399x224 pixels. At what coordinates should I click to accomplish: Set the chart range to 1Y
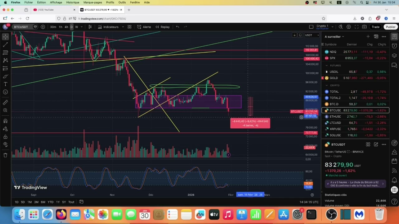pos(58,202)
